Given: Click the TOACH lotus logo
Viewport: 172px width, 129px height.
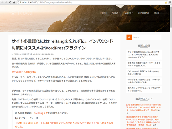Looking at the screenshot, I should click(22, 13).
